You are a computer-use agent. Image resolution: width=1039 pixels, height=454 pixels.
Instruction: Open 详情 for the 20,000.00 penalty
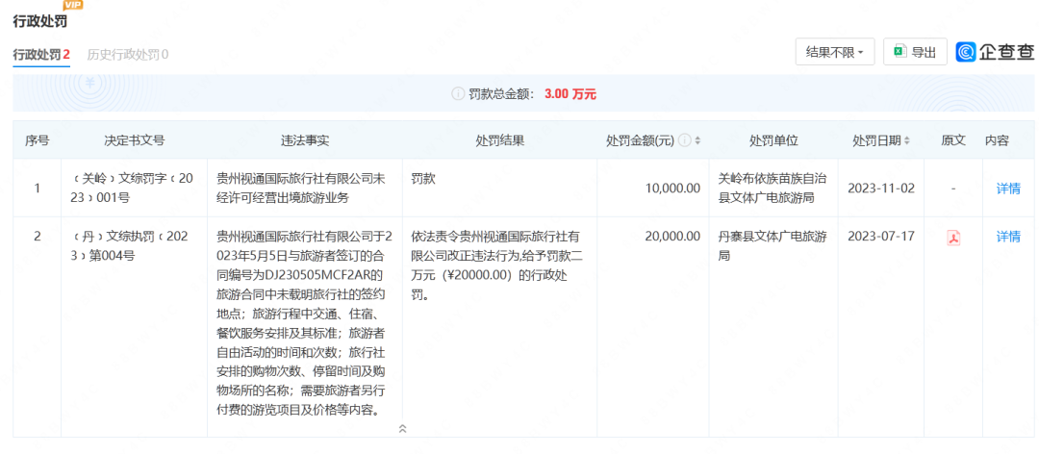[x=1007, y=237]
